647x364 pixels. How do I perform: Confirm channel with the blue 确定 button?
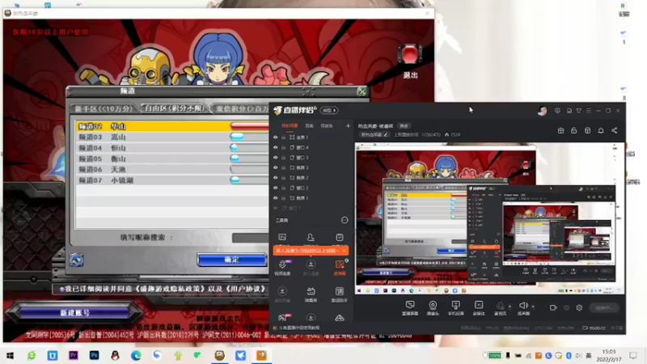[x=232, y=260]
